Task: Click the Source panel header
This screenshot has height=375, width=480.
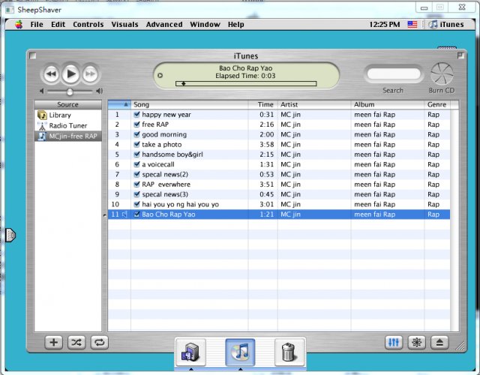Action: click(x=68, y=104)
